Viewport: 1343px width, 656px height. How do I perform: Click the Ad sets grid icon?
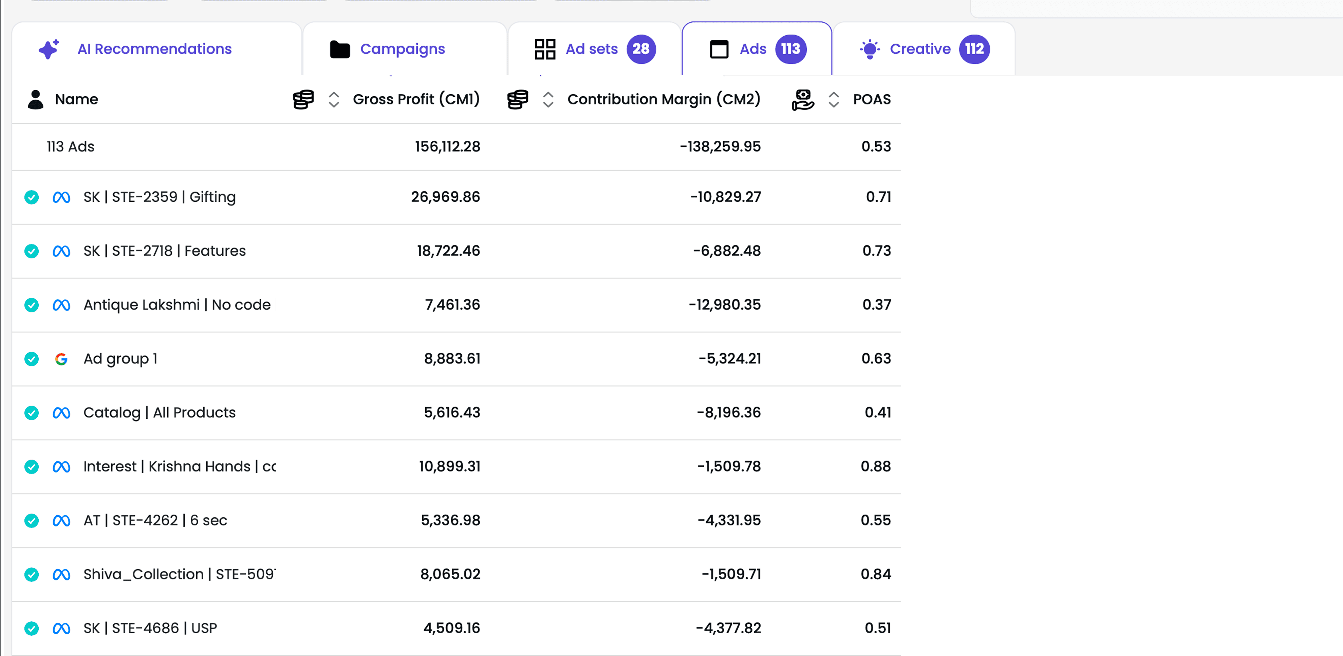pyautogui.click(x=545, y=49)
